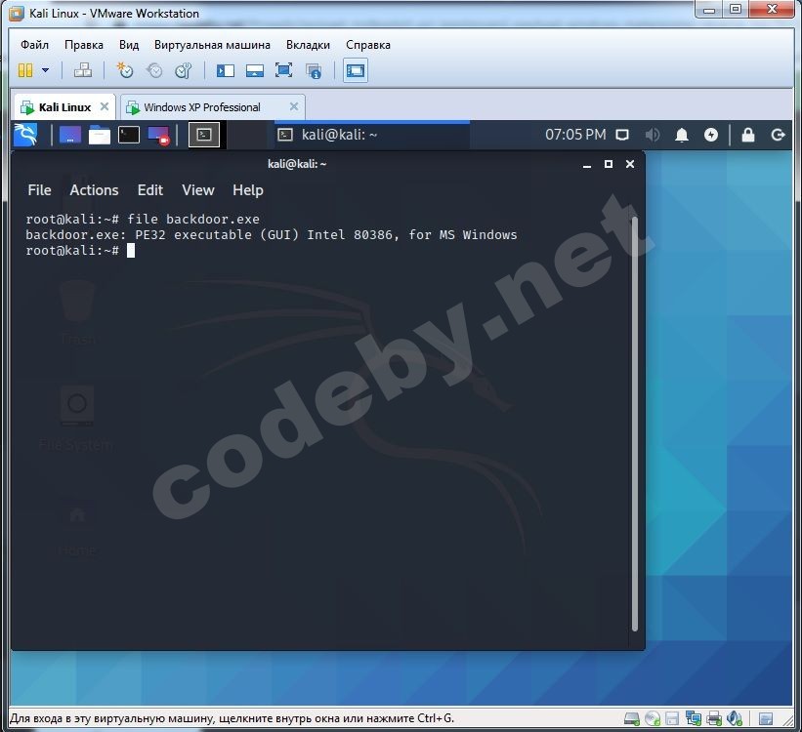Click the network adapter status icon

pos(693,718)
